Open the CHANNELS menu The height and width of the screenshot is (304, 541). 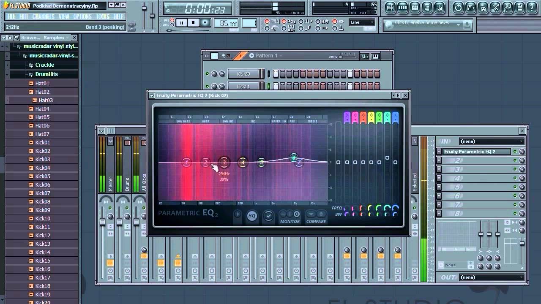pyautogui.click(x=43, y=16)
